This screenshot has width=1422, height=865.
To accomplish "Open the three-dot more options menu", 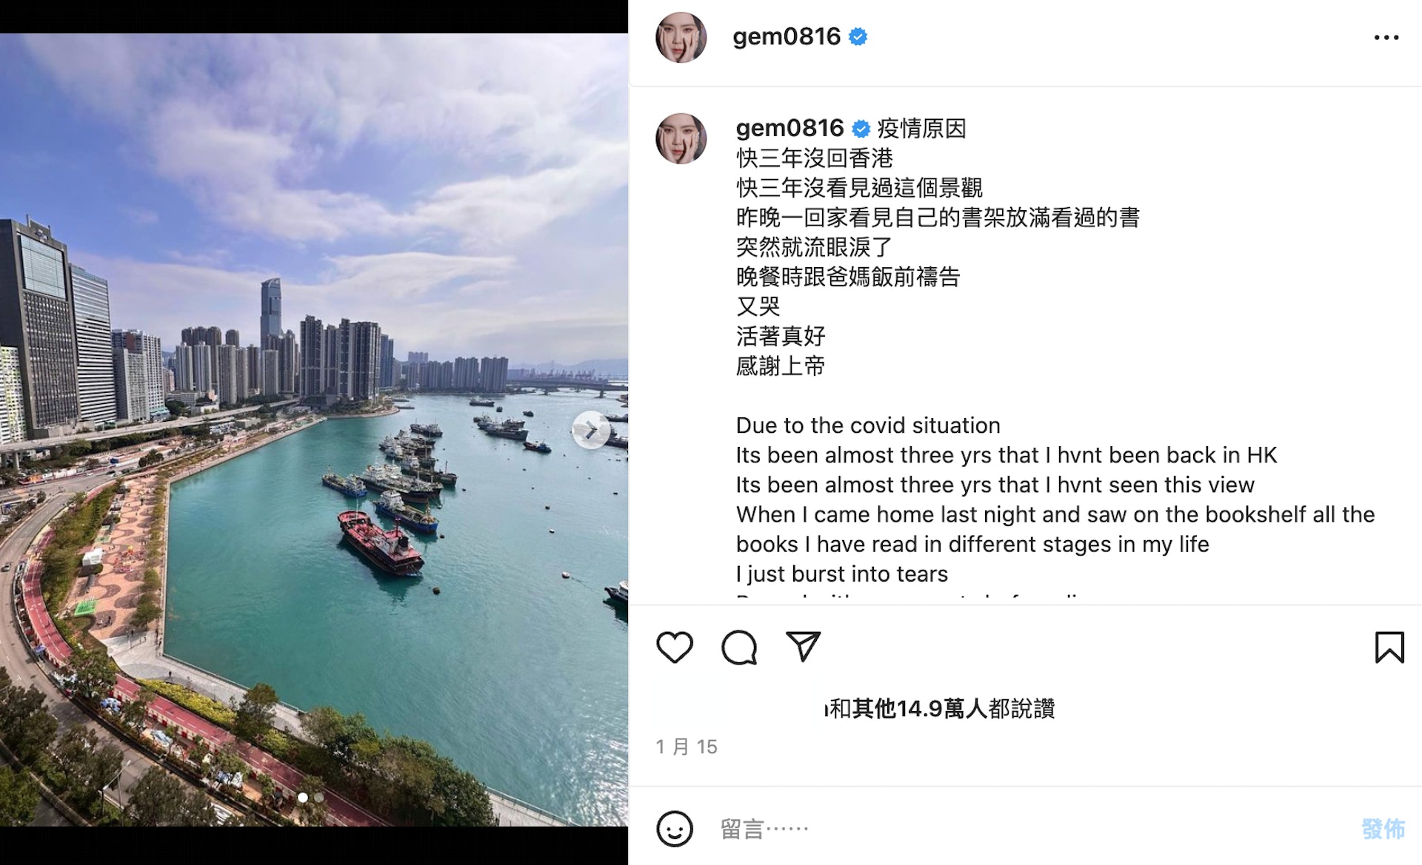I will pyautogui.click(x=1386, y=37).
